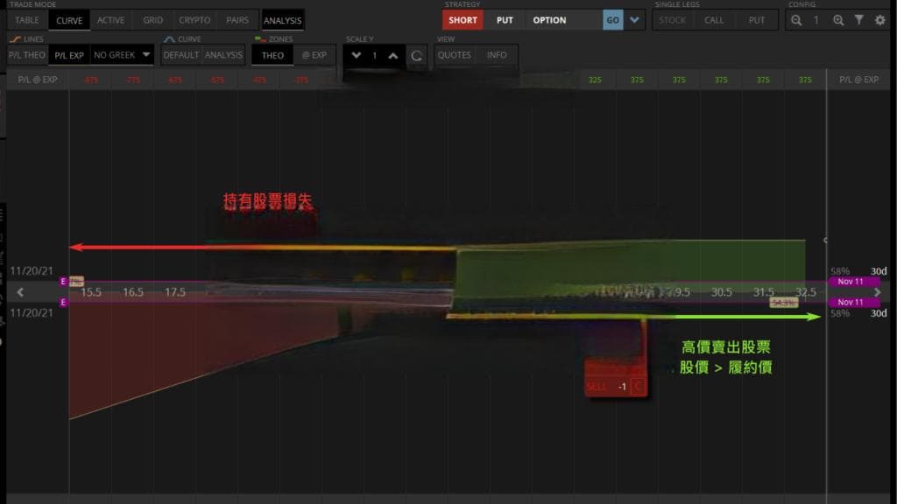Screen dimensions: 897x504
Task: Add a single CALL leg
Action: point(714,20)
